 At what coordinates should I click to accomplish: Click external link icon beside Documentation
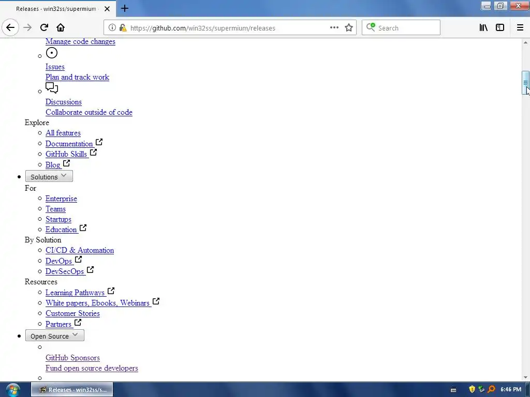[99, 142]
